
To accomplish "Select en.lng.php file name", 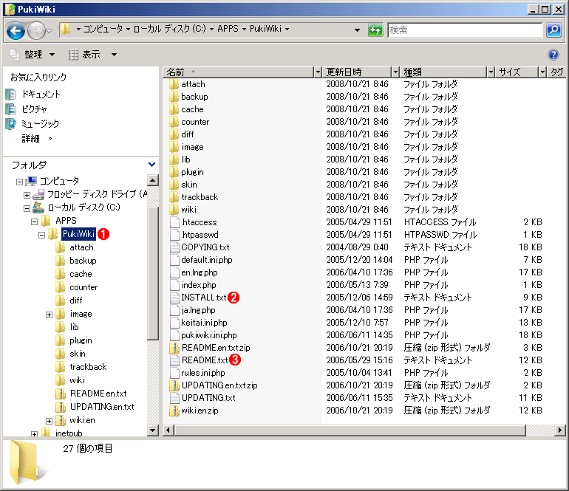I will 200,272.
